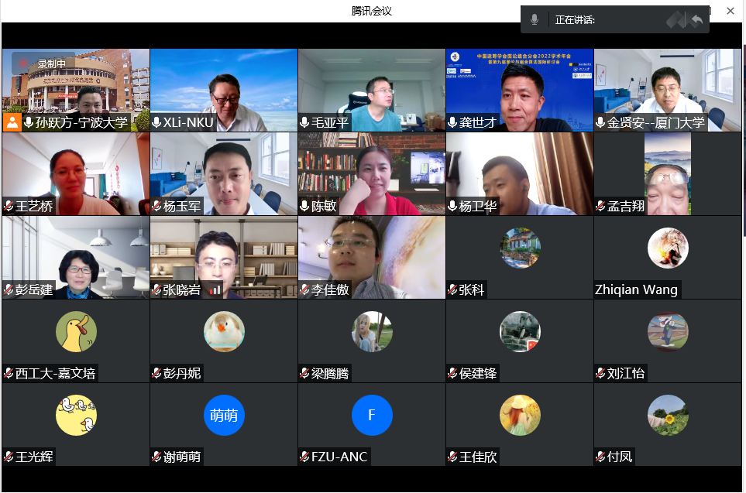Screen dimensions: 746x493
Task: Click the Zhiqian Wang name label
Action: [x=636, y=290]
